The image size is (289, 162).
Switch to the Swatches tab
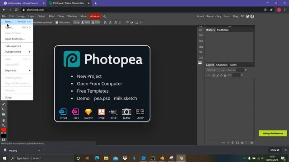tap(223, 30)
